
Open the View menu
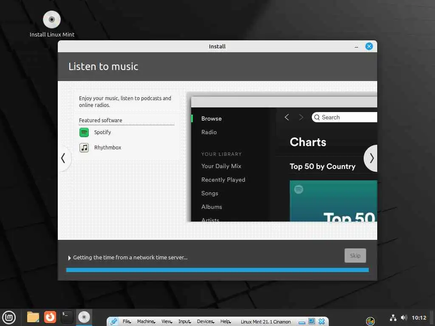pyautogui.click(x=167, y=322)
